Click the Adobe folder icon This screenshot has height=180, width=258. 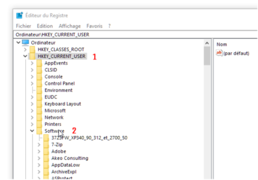46,152
